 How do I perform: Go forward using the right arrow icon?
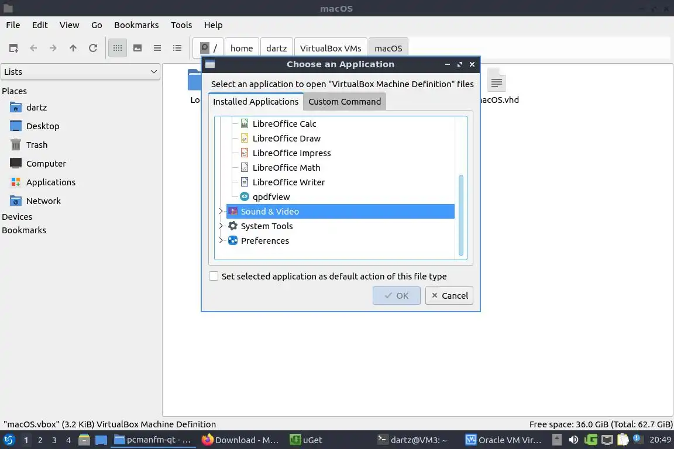(x=53, y=48)
